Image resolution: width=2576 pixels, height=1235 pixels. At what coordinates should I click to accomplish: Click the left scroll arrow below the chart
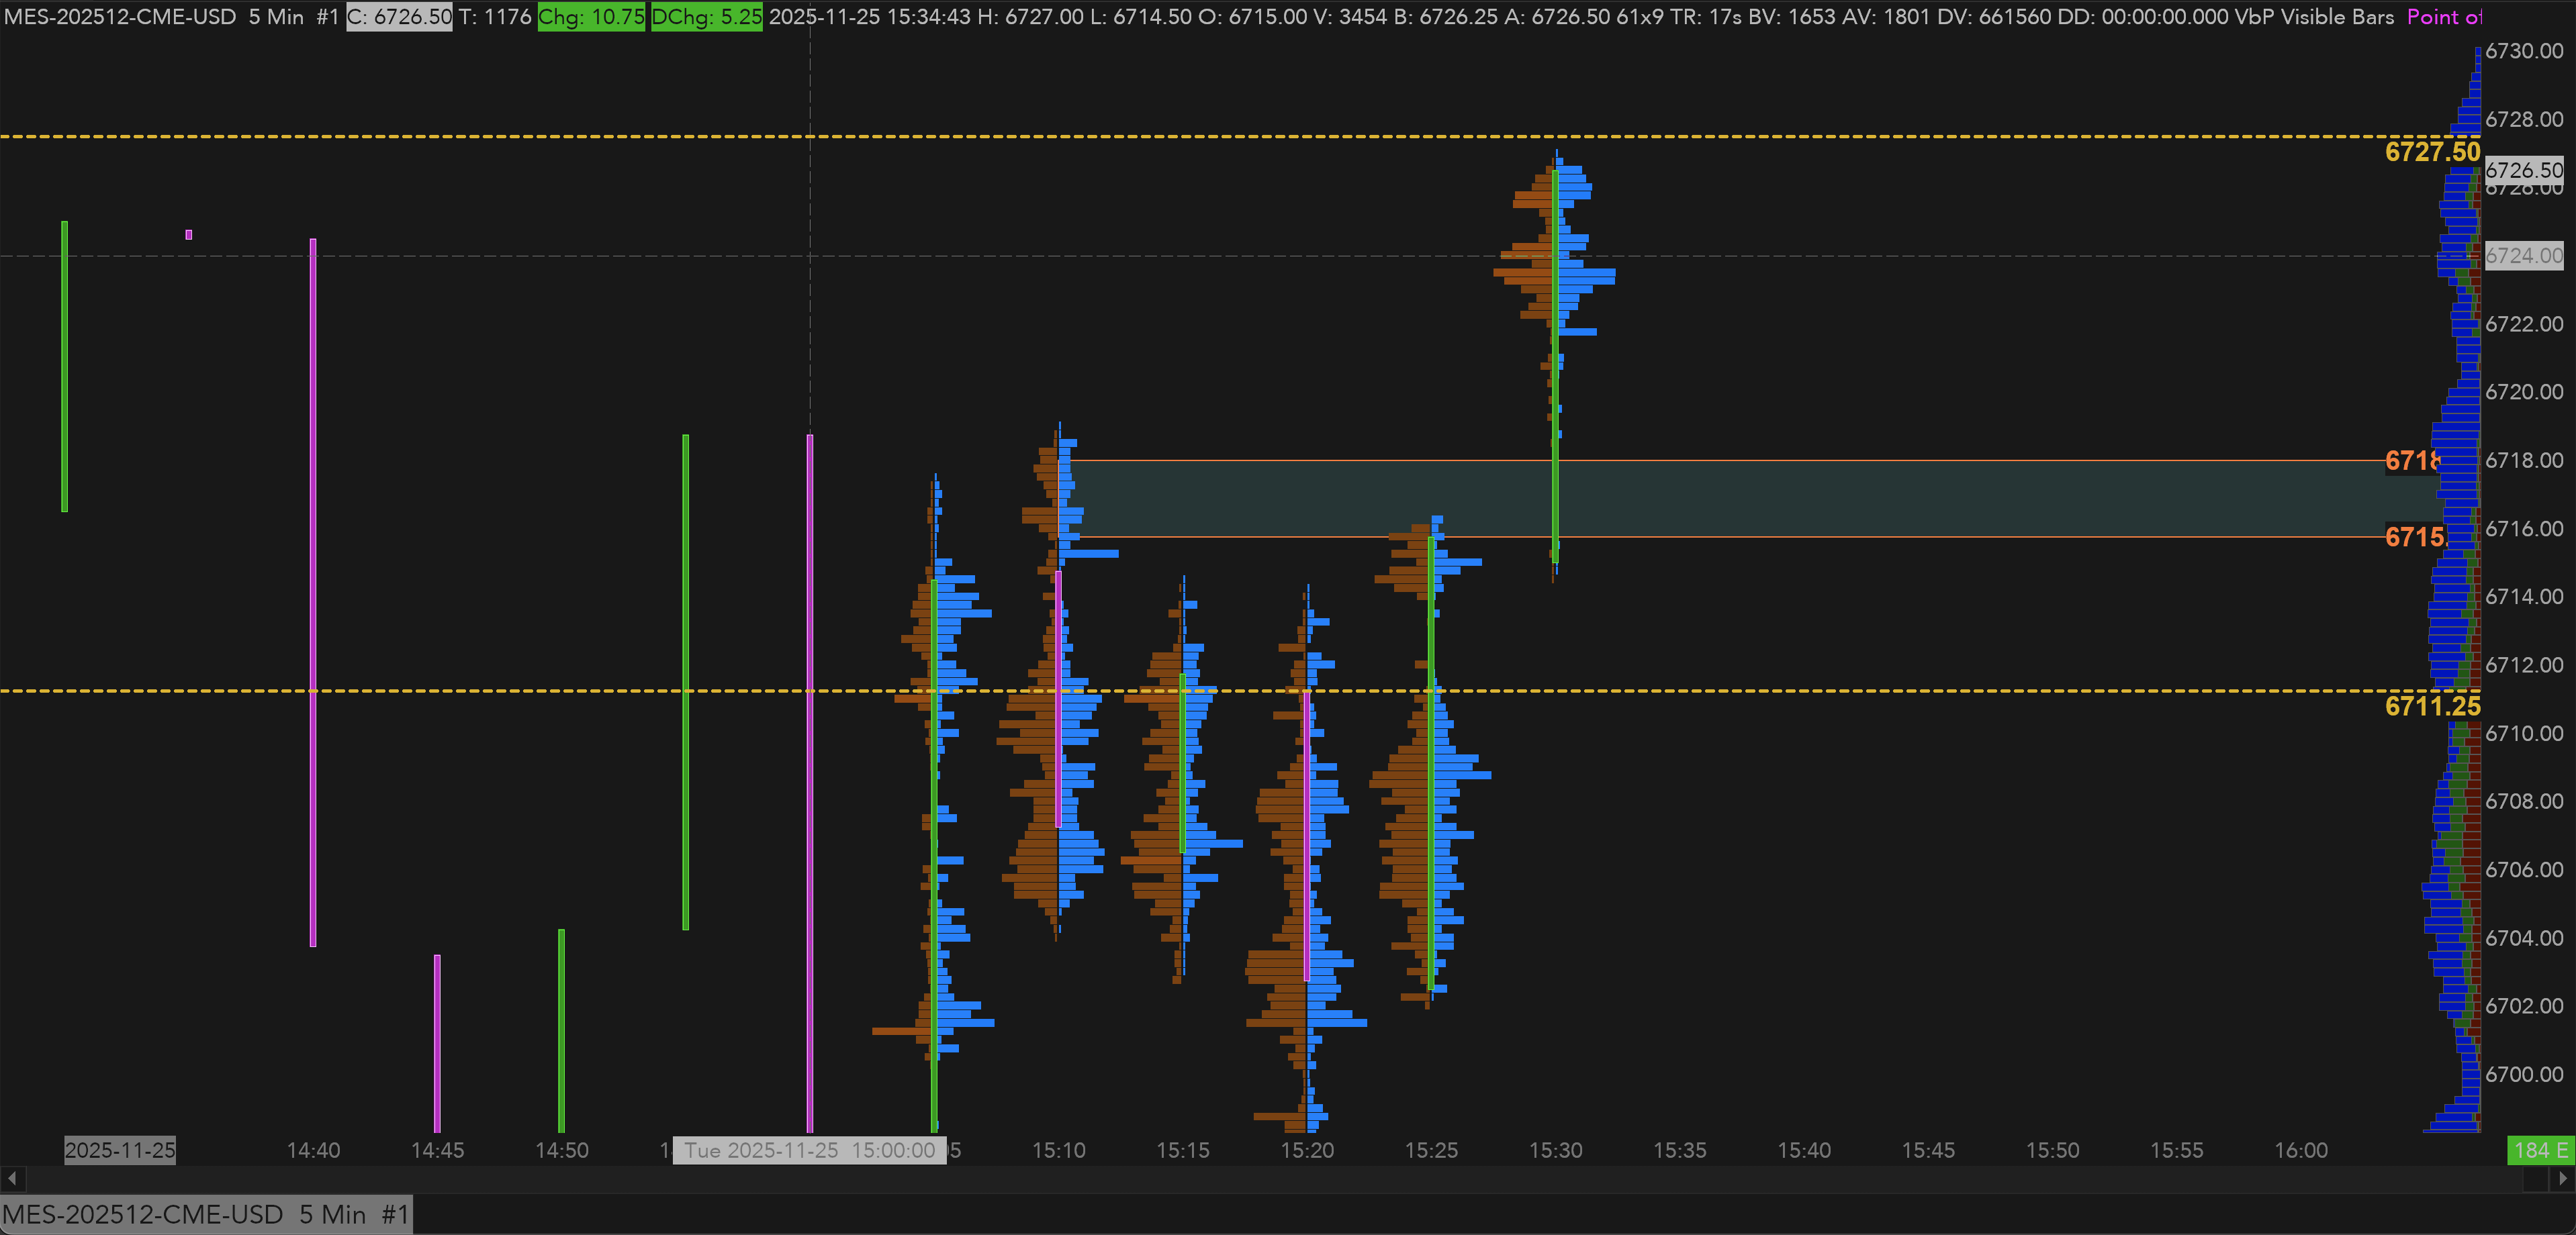(12, 1179)
